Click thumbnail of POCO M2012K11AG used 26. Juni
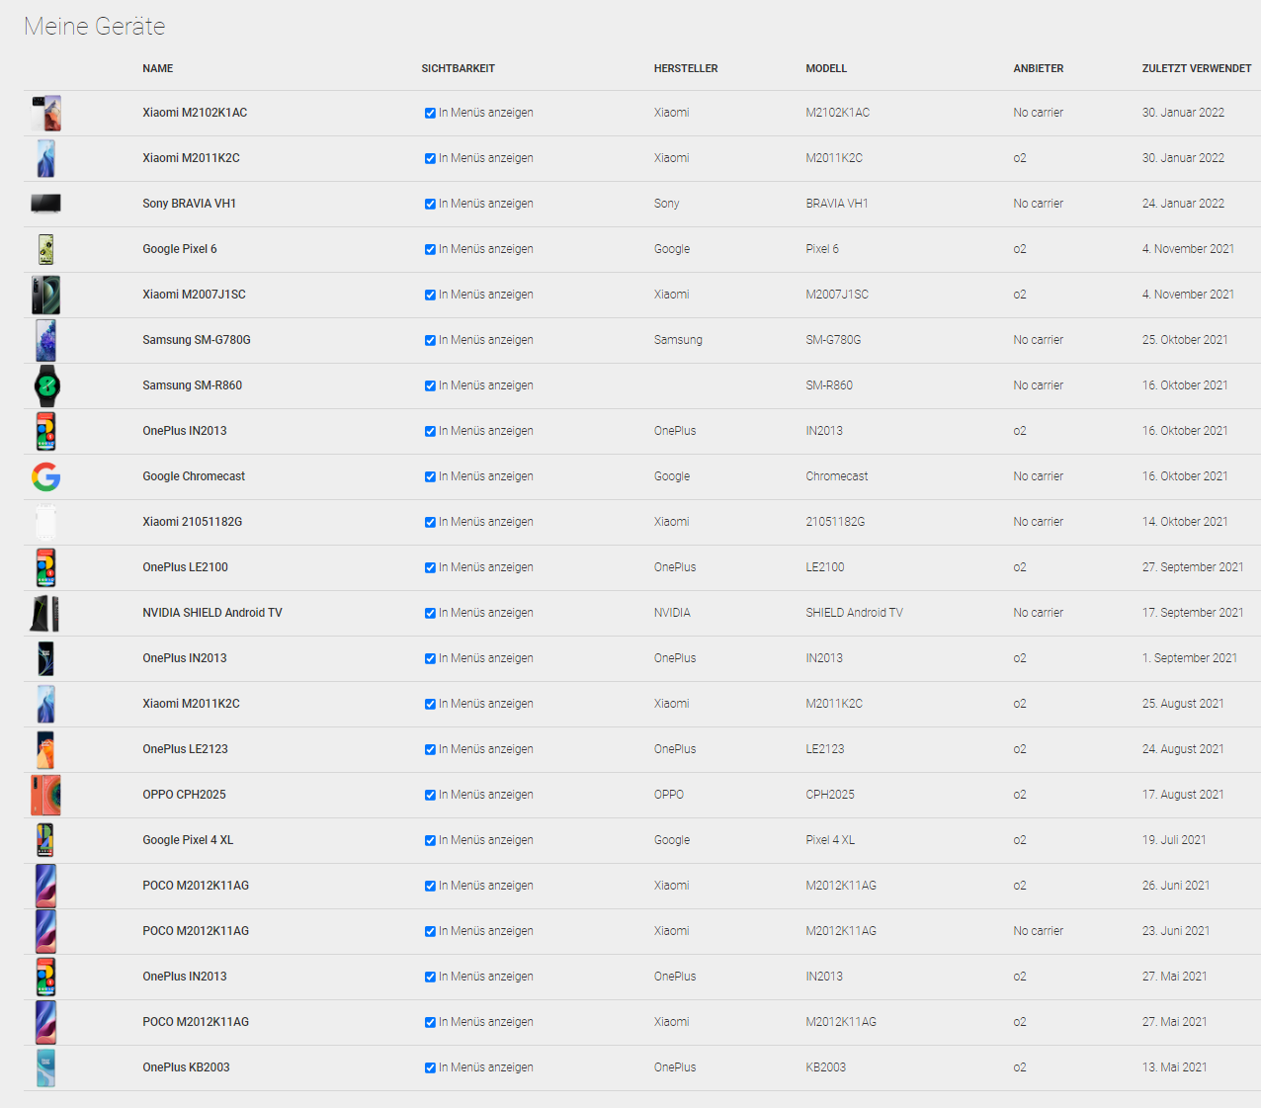The height and width of the screenshot is (1108, 1261). coord(46,886)
